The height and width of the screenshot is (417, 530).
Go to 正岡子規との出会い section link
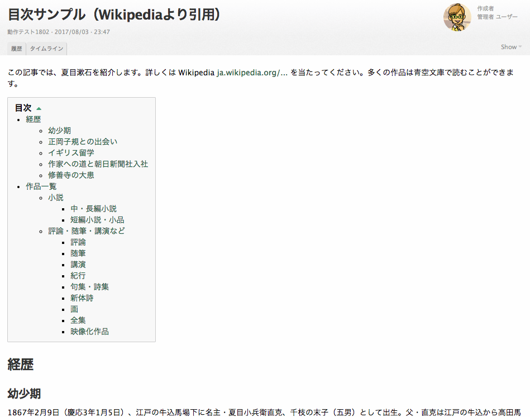(x=83, y=142)
